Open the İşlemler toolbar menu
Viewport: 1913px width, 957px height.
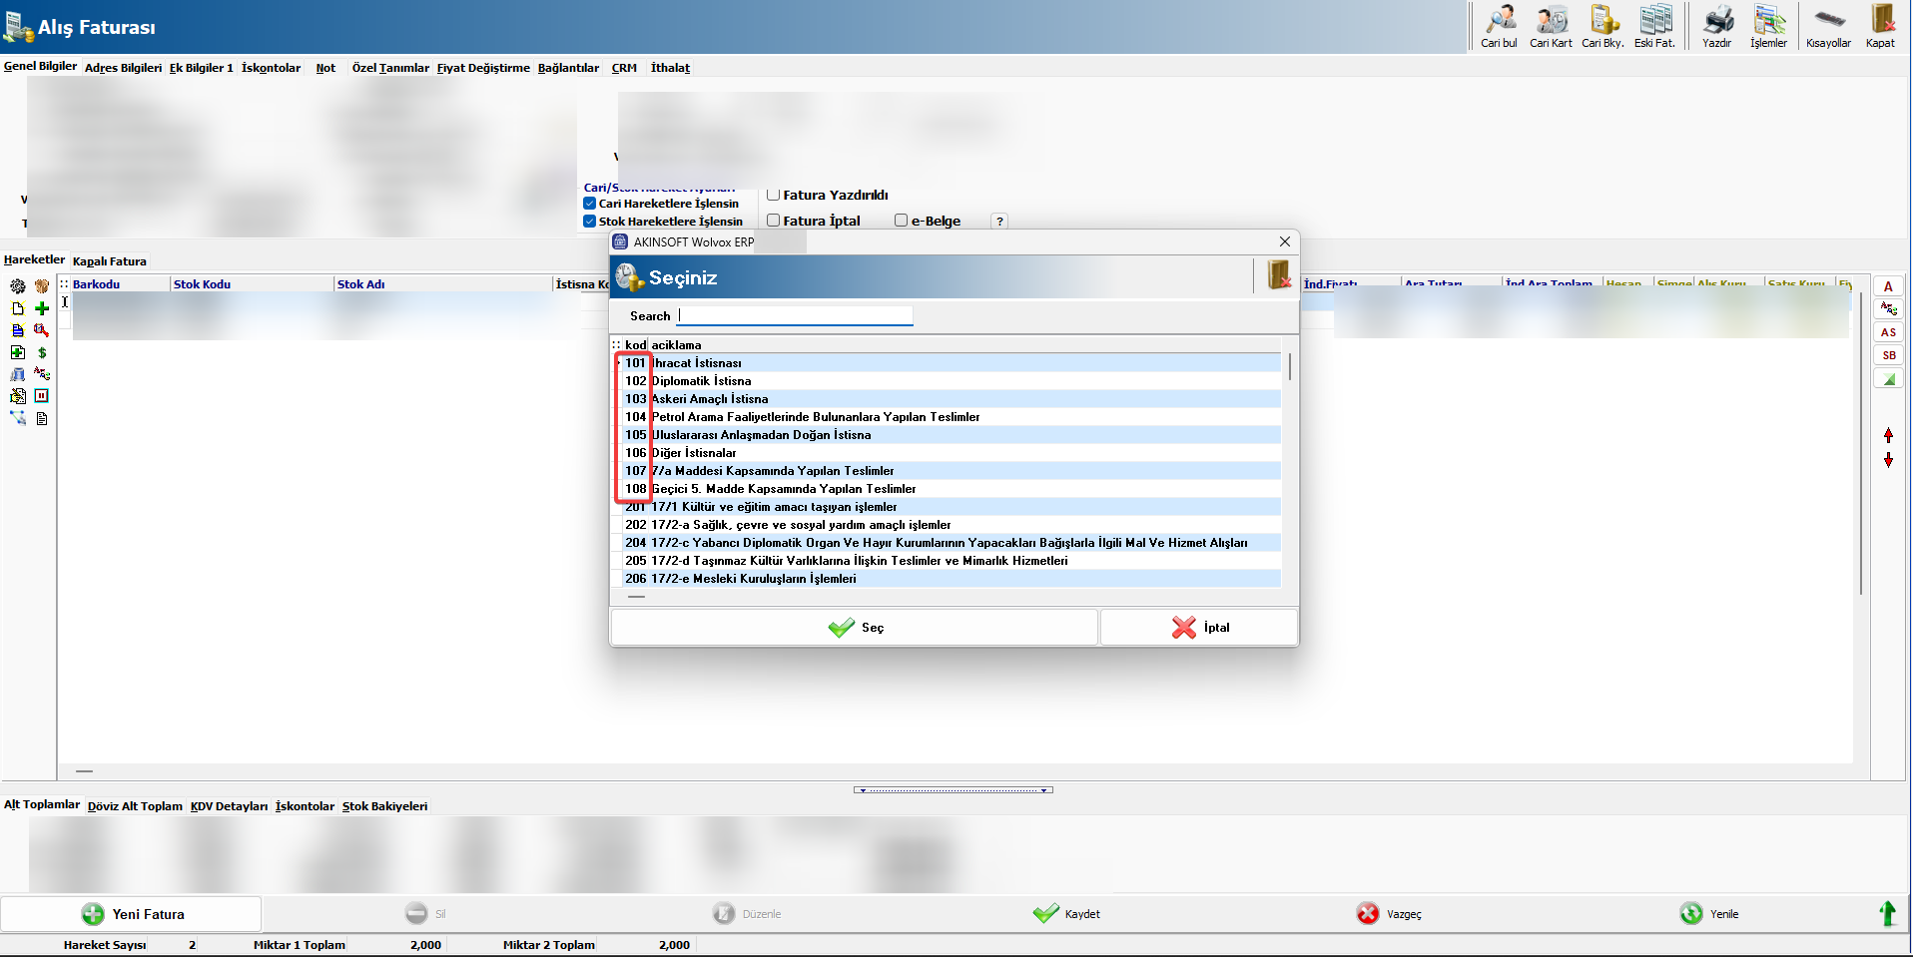[x=1768, y=26]
